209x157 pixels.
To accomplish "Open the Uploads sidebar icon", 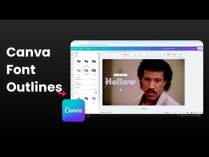I will (72, 74).
